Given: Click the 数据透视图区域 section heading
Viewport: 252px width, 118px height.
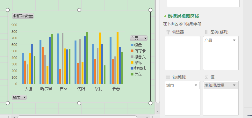Looking at the screenshot, I should click(184, 16).
